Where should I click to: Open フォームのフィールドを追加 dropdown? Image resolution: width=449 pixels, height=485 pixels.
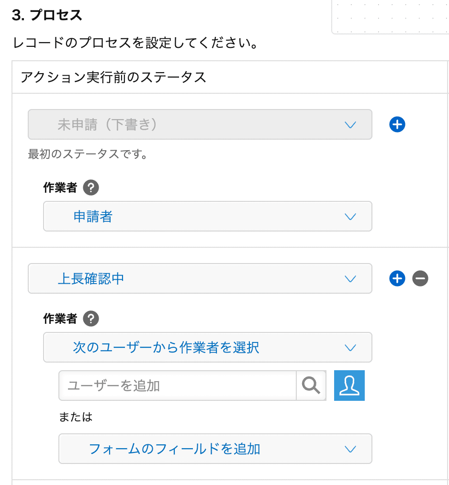coord(215,449)
